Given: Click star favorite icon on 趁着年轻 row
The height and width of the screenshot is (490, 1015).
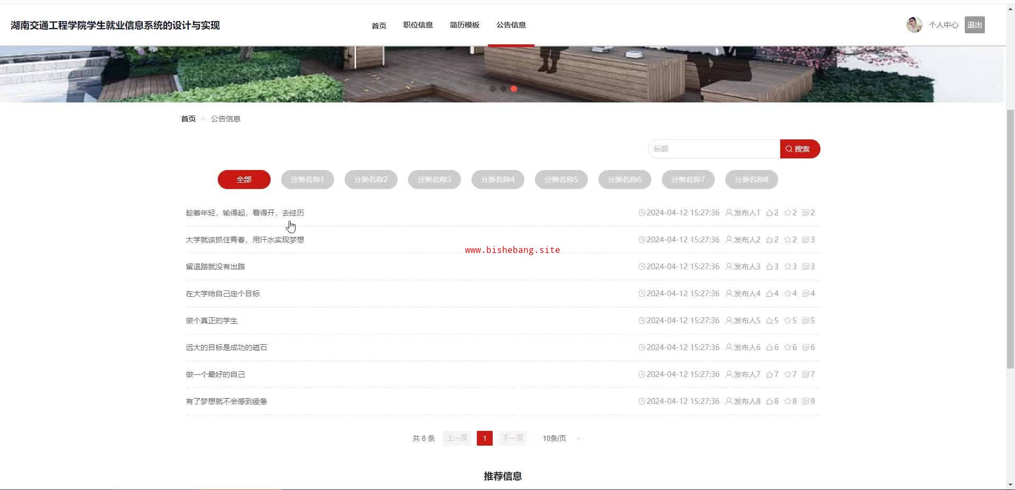Looking at the screenshot, I should [788, 213].
